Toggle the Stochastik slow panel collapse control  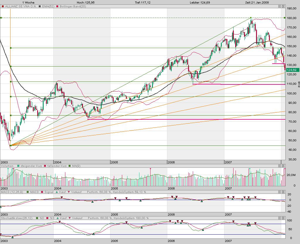(x=283, y=218)
